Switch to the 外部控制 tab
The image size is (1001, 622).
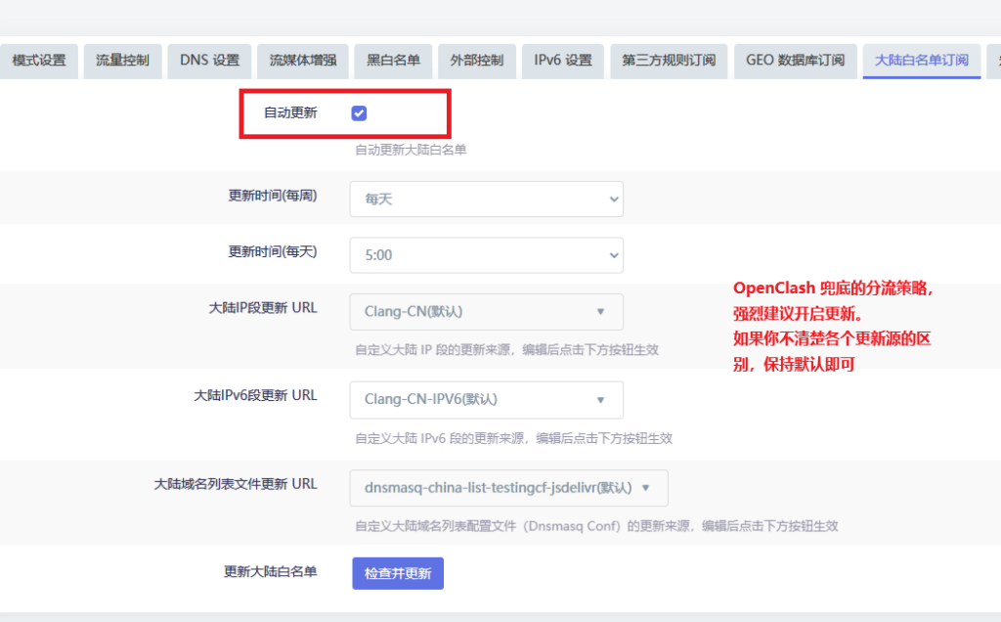(x=476, y=61)
